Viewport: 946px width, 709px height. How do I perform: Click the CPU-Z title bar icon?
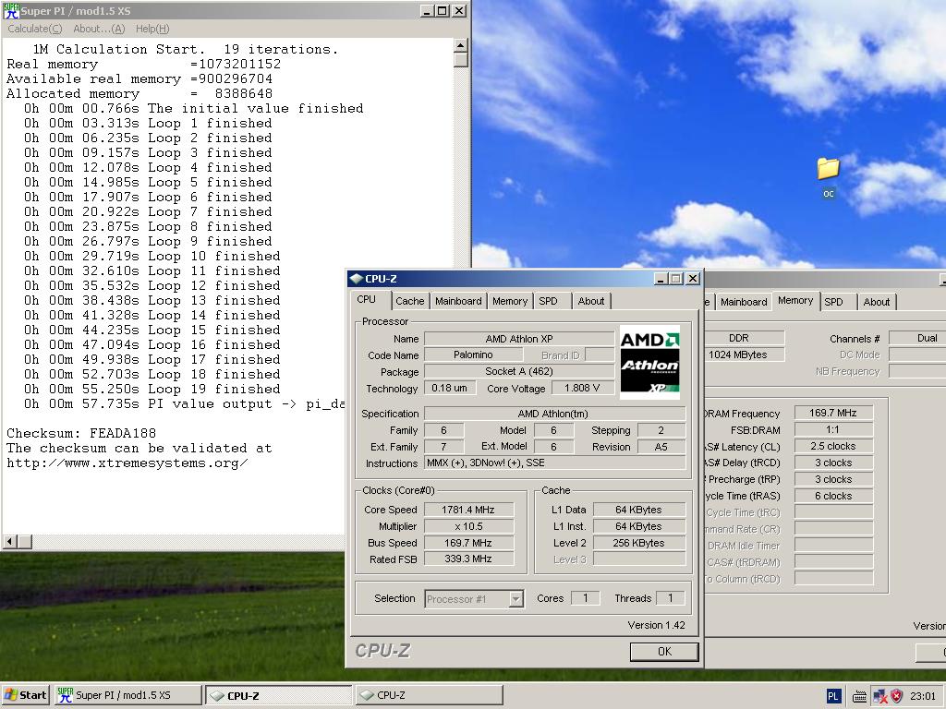pos(356,279)
